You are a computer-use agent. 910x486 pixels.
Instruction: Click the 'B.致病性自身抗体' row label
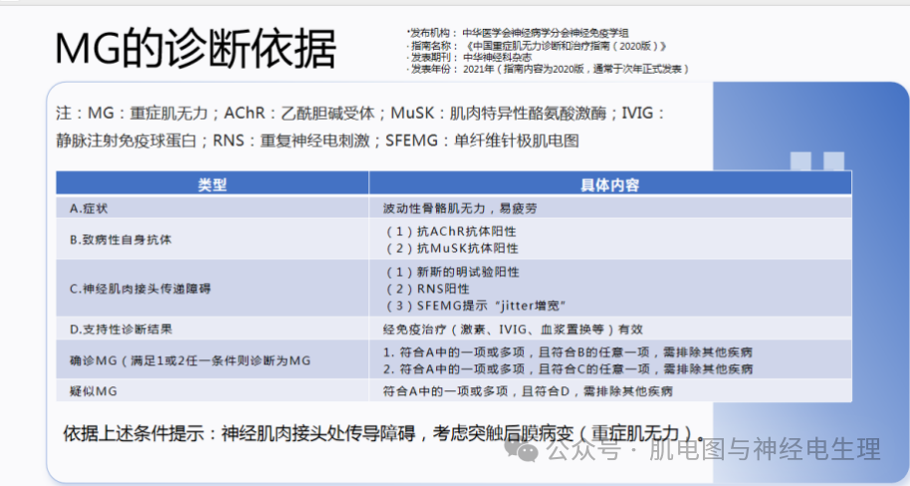tap(120, 240)
